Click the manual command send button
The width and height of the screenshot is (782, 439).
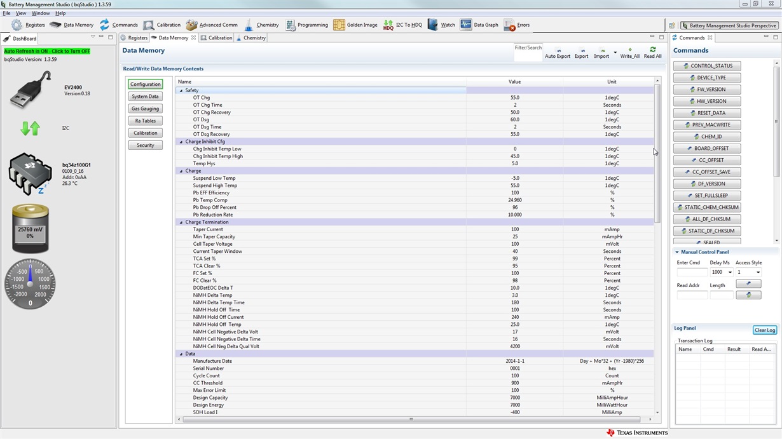pyautogui.click(x=748, y=284)
